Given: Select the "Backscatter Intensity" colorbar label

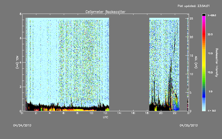Looking at the screenshot, I should [x=217, y=63].
